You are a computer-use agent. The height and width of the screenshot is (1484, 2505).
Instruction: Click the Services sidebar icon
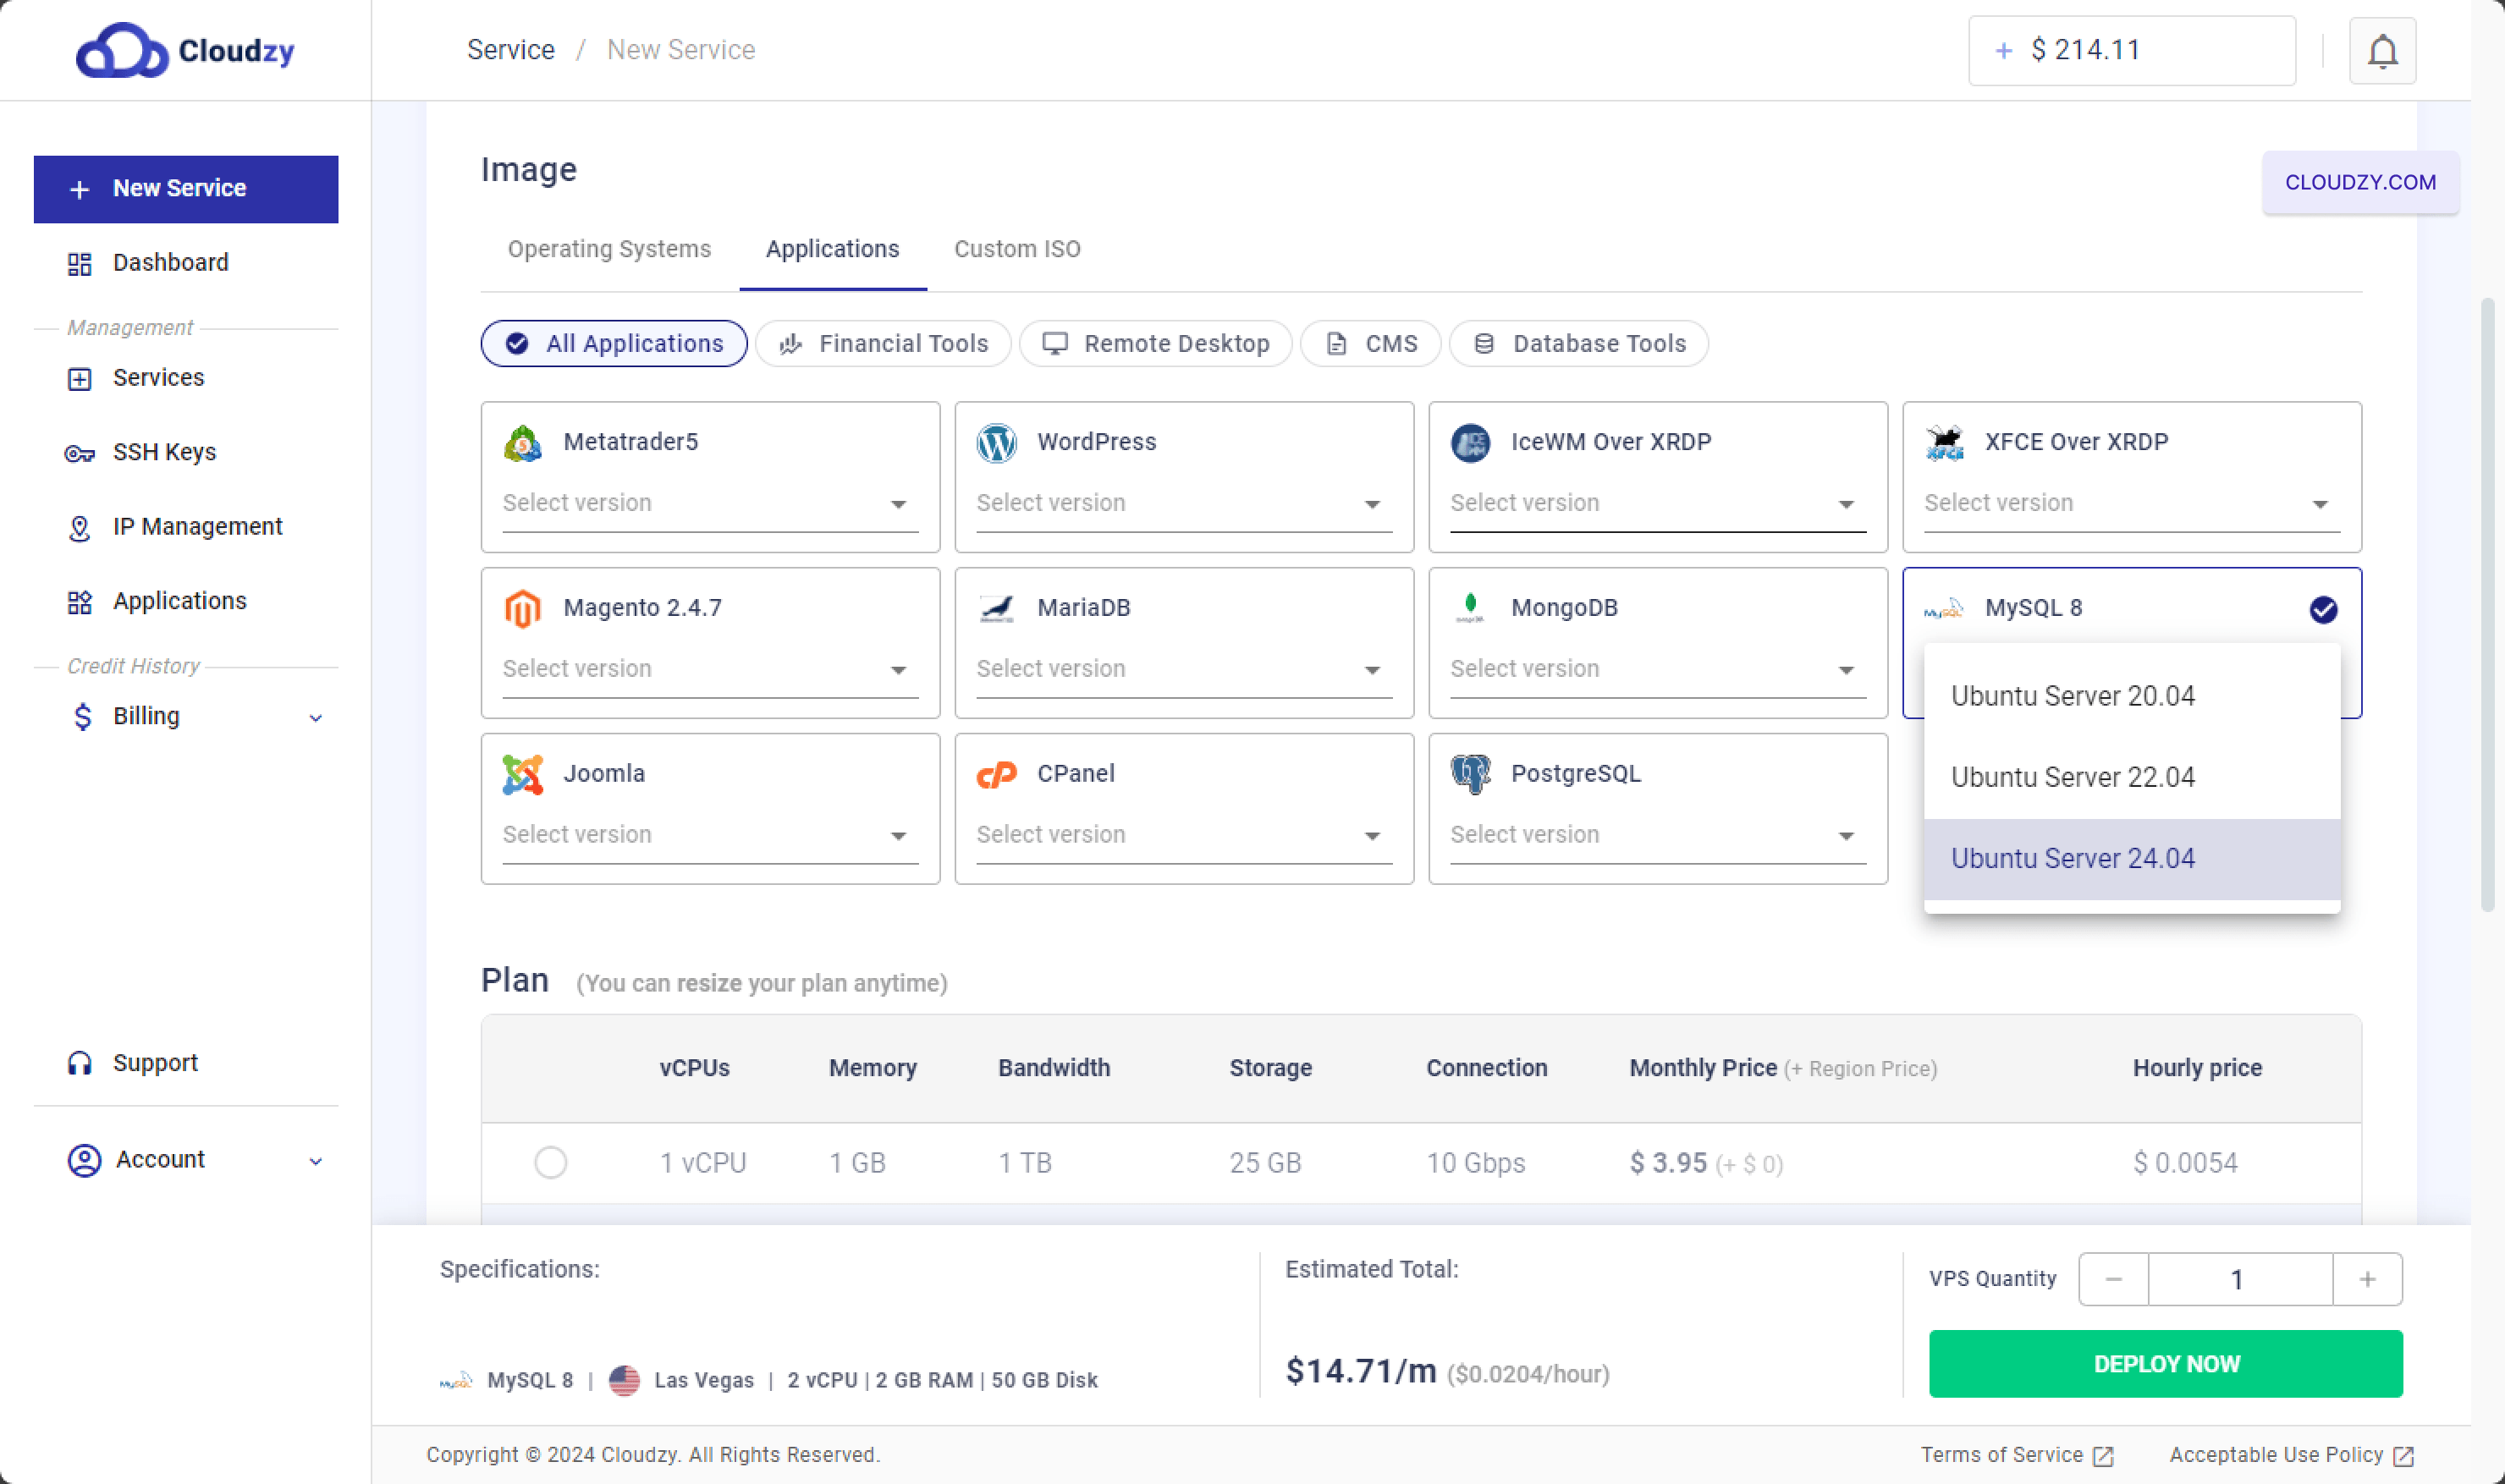tap(80, 379)
